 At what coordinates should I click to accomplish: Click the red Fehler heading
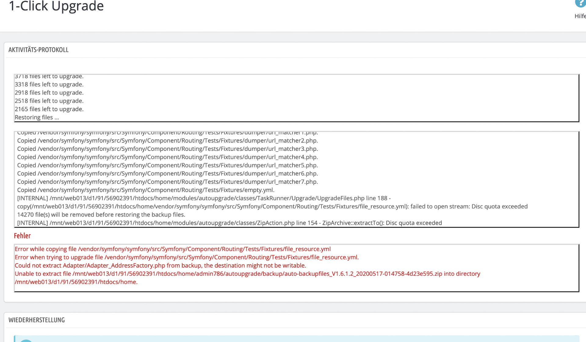tap(22, 236)
